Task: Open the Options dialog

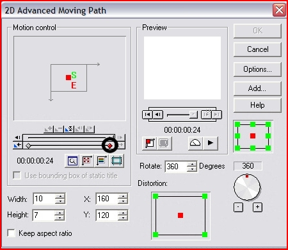Action: 257,69
